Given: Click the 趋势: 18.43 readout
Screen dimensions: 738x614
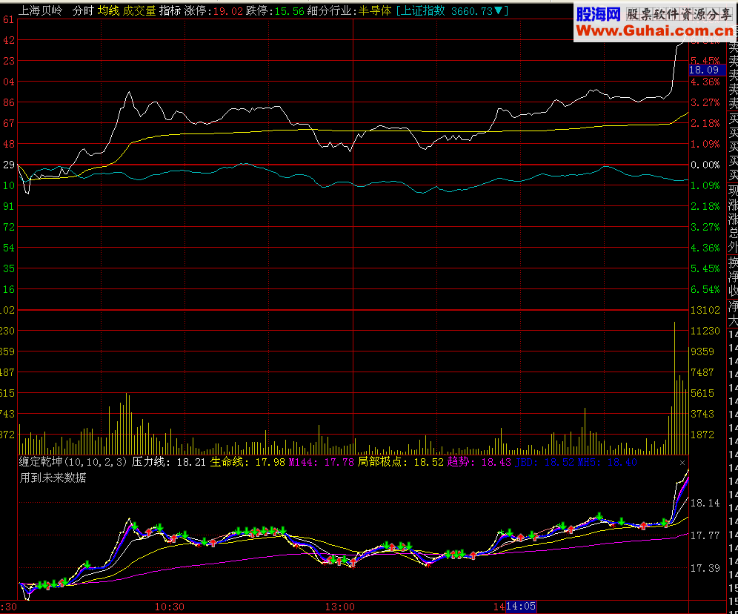Looking at the screenshot, I should [x=479, y=463].
